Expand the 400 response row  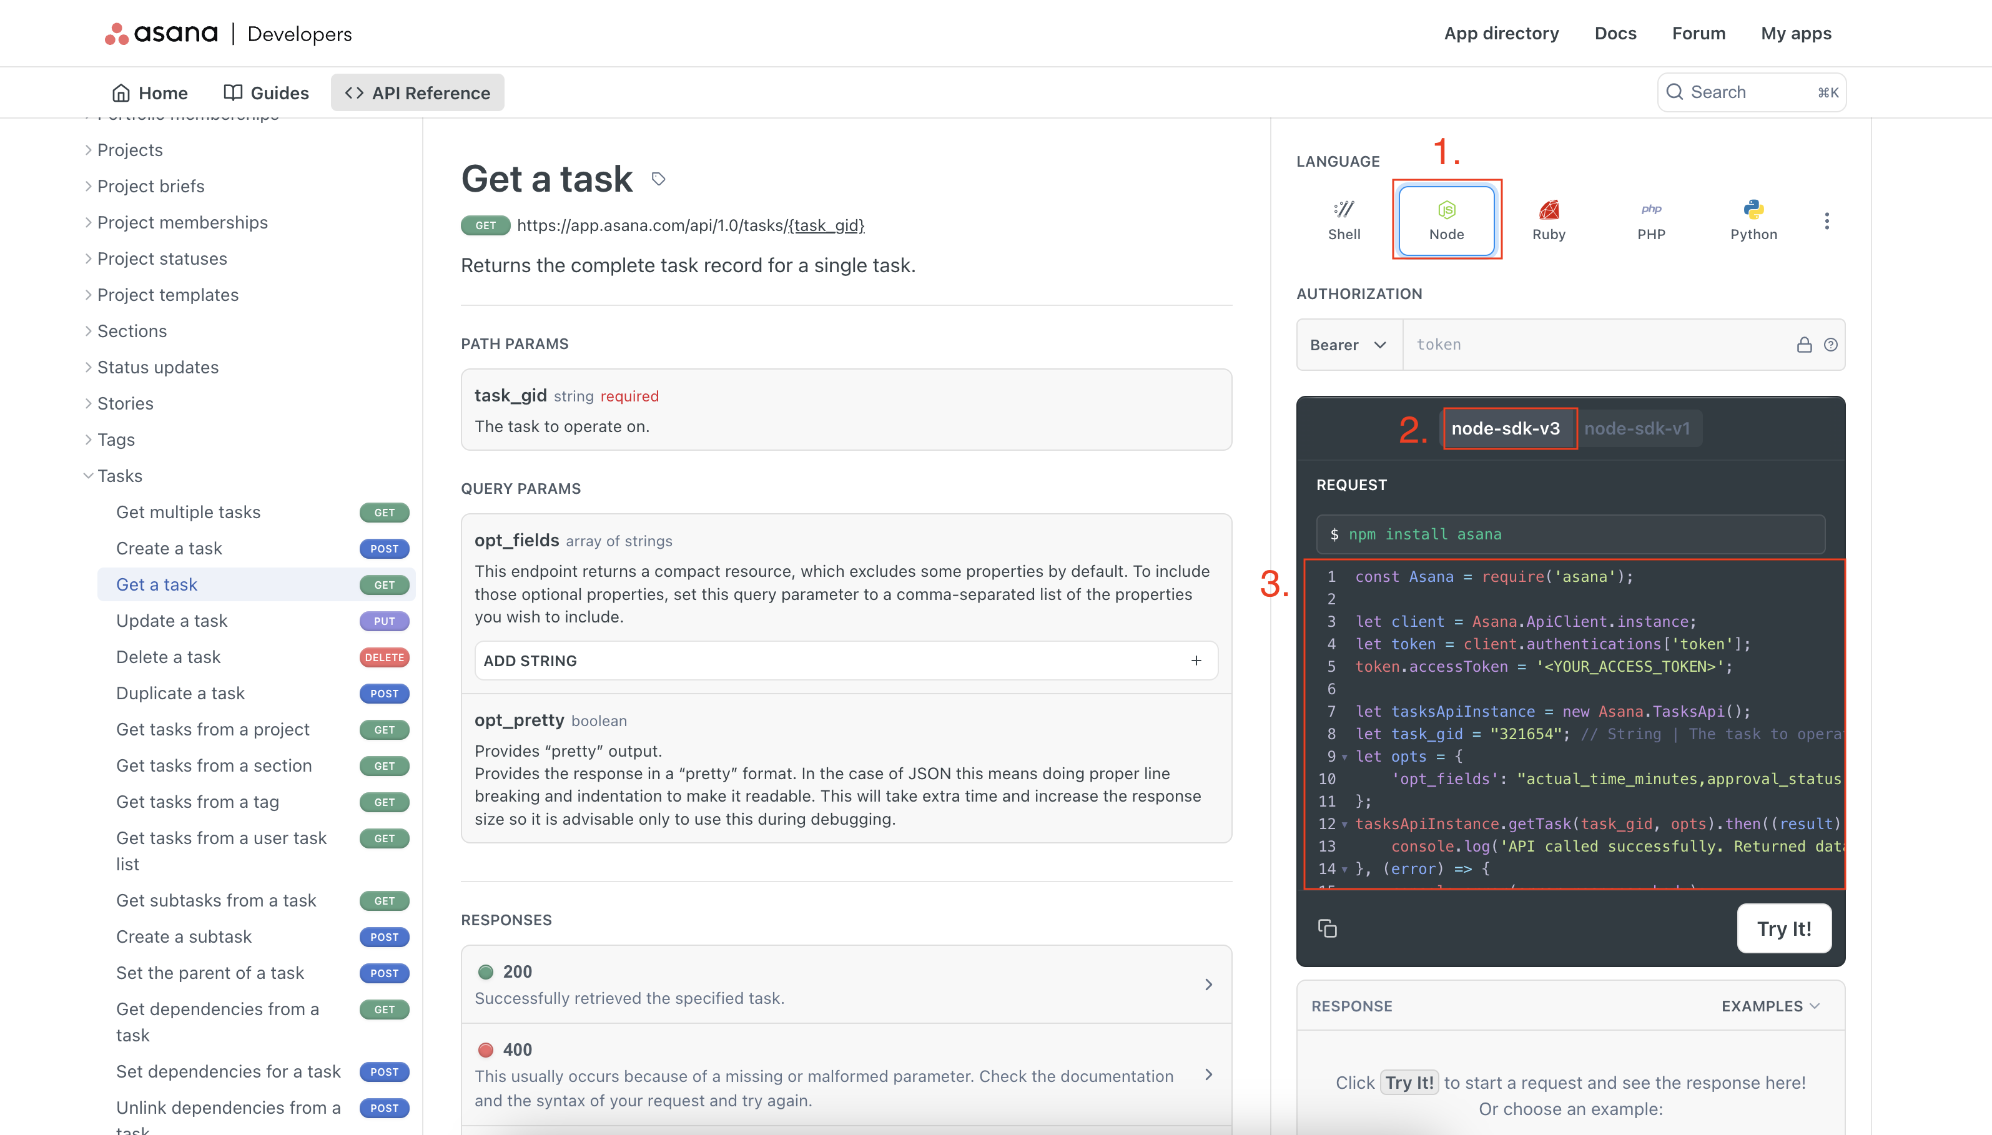(846, 1074)
